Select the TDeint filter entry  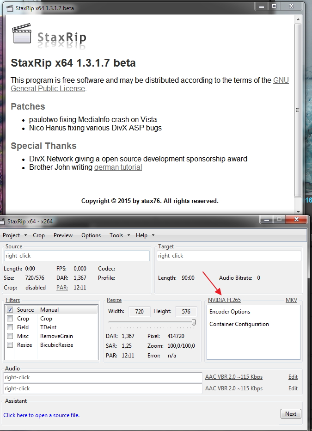pos(49,327)
